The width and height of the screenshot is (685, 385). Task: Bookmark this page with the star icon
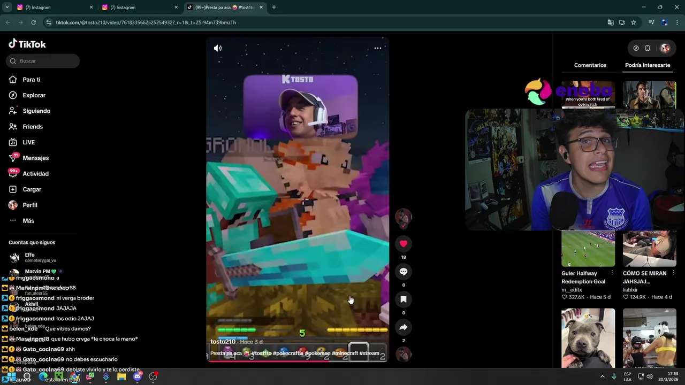pyautogui.click(x=634, y=22)
